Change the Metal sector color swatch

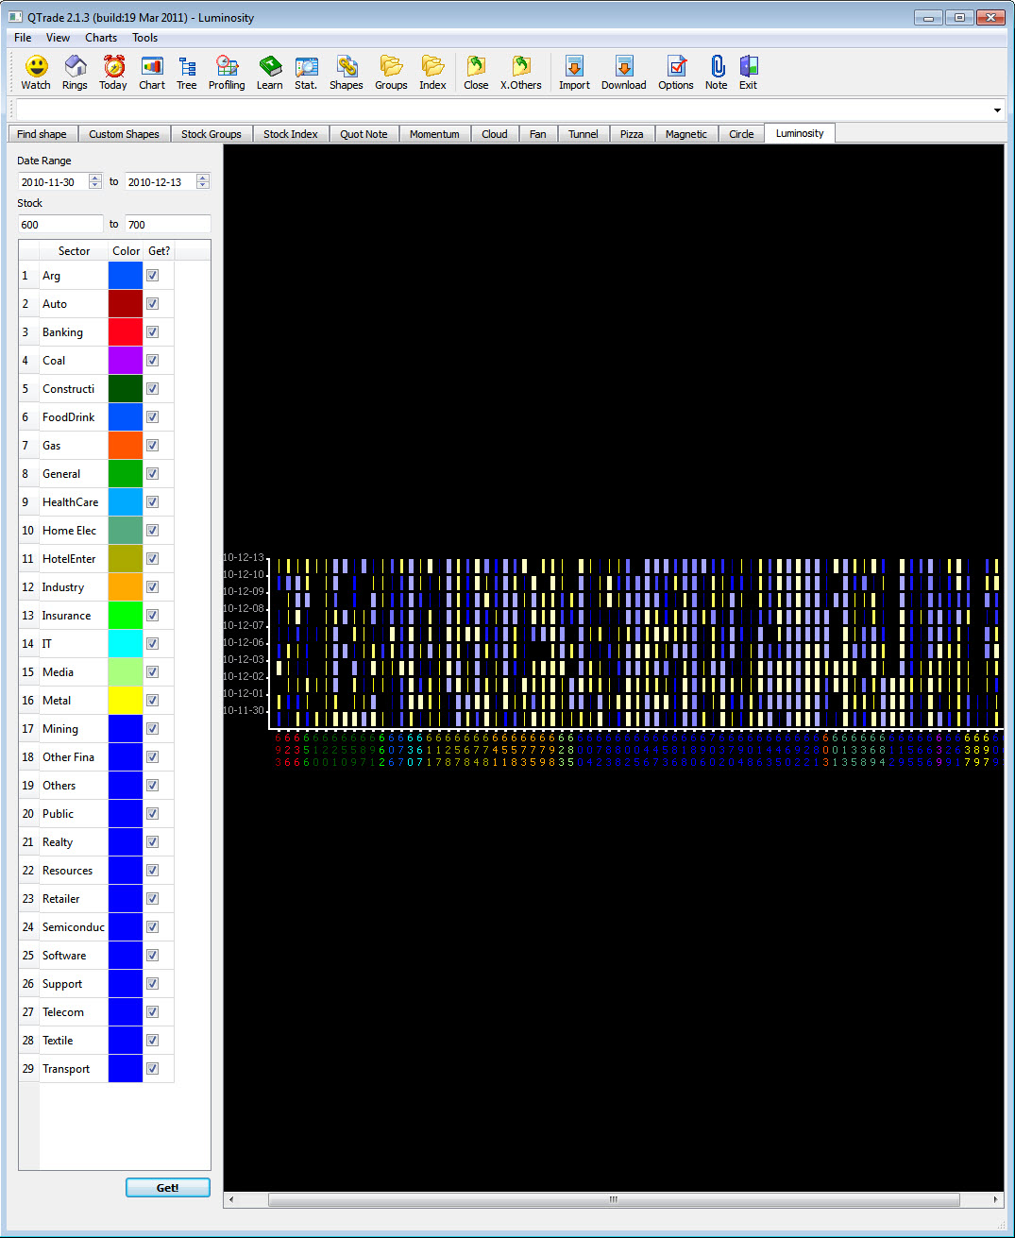click(125, 700)
